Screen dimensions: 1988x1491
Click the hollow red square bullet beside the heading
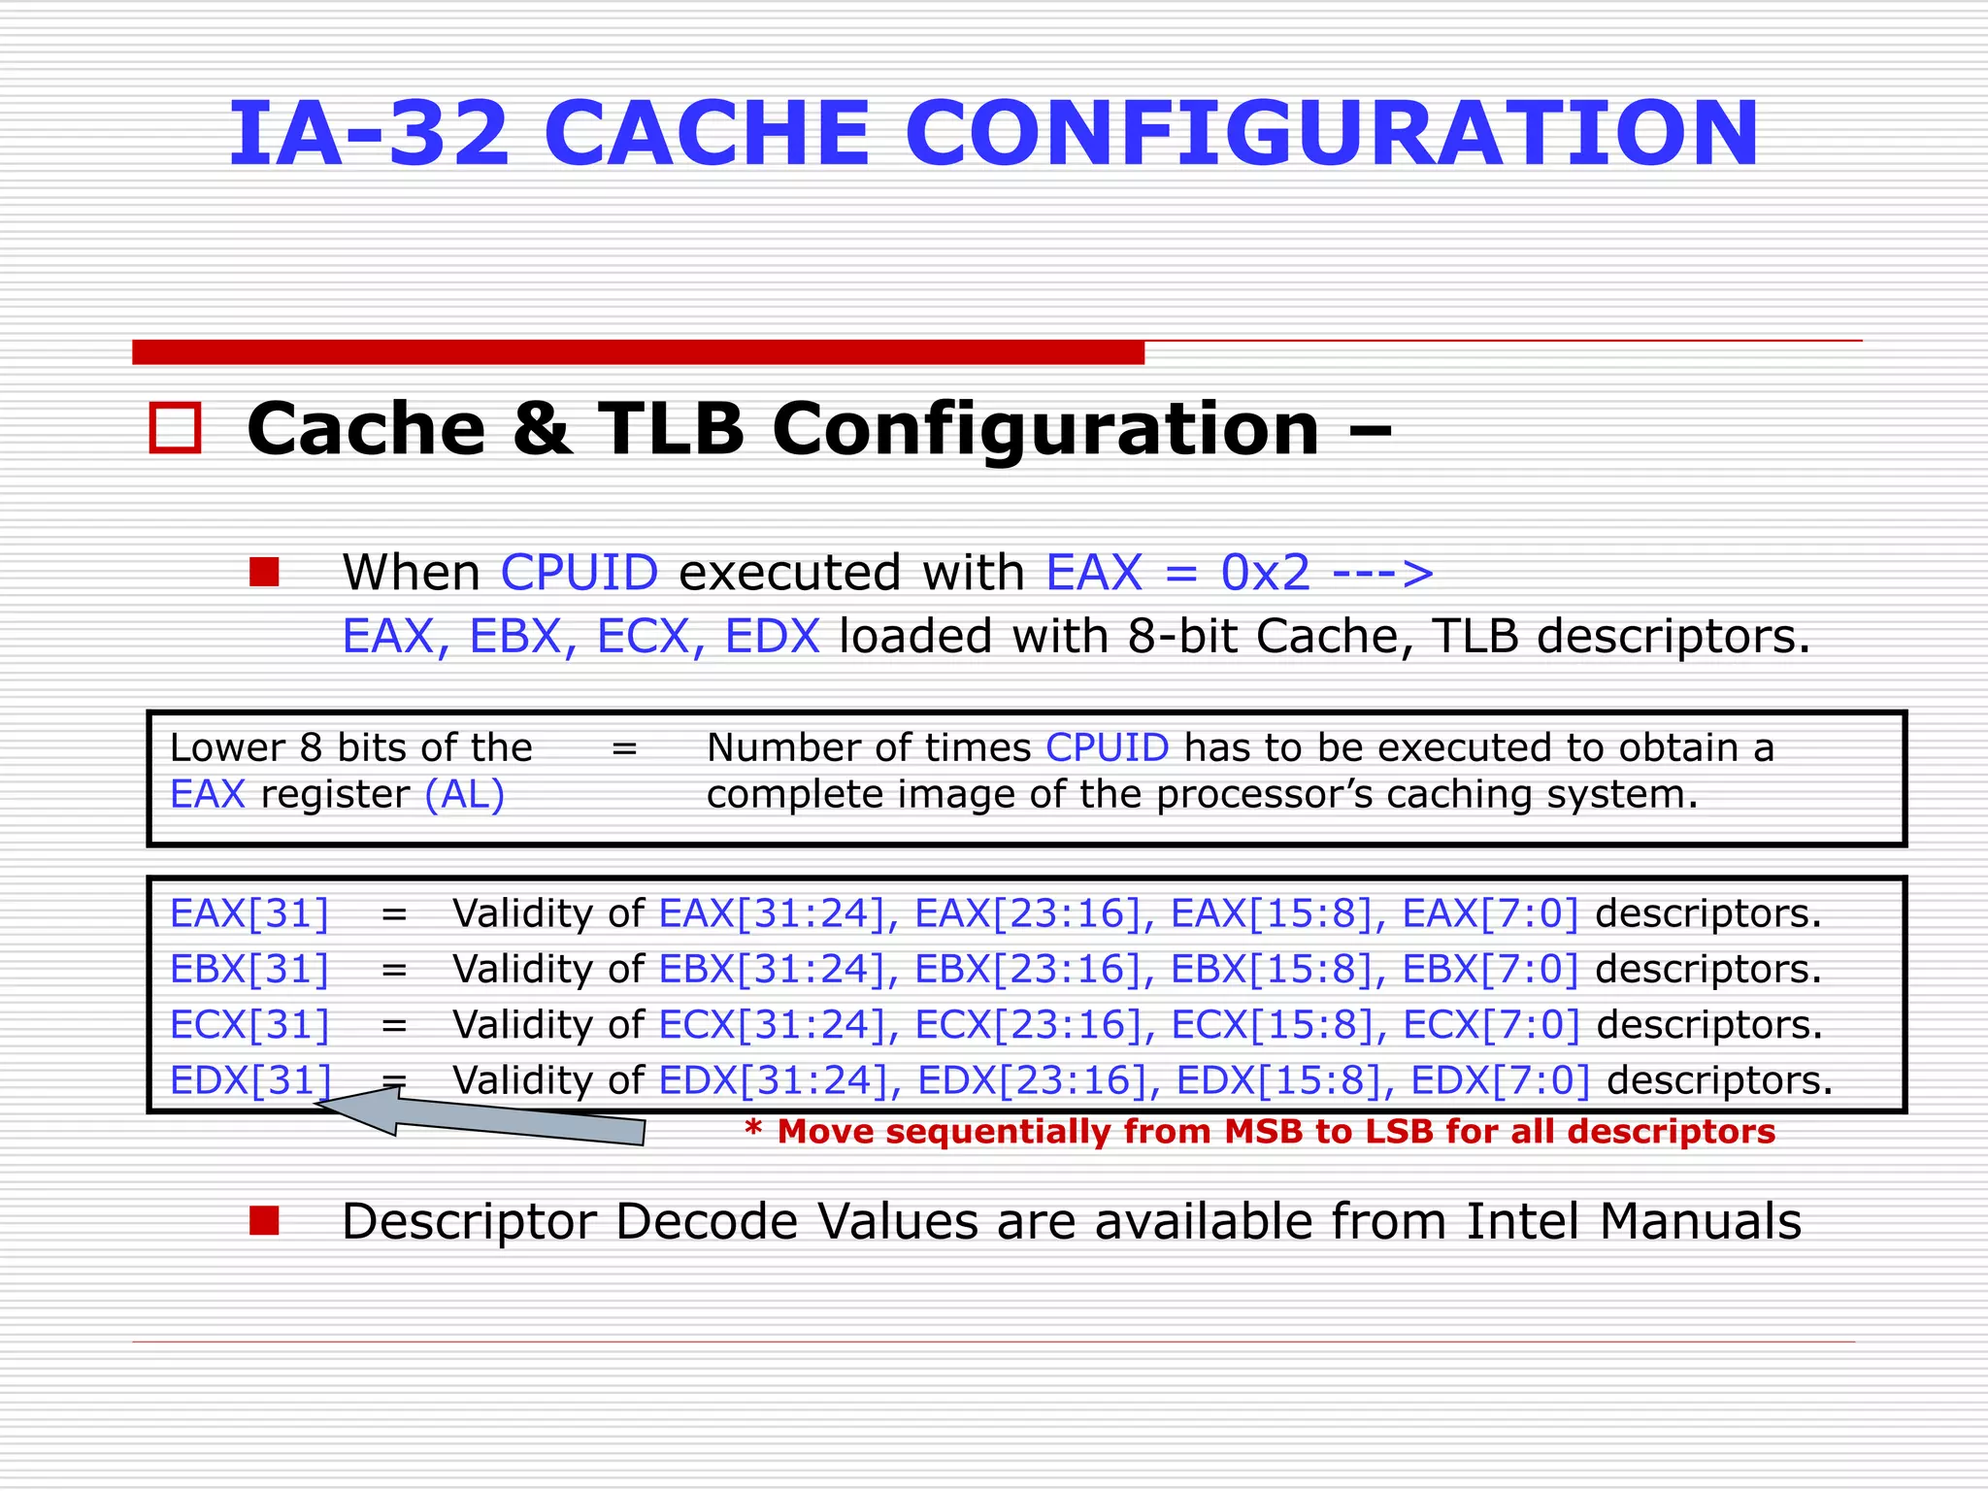[x=175, y=428]
